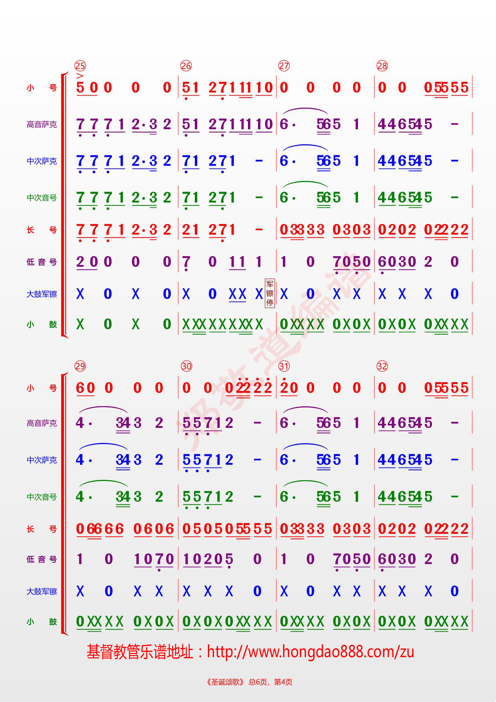Click the 低音号 label in the bottom system
Viewport: 496px width, 702px height.
coord(42,560)
